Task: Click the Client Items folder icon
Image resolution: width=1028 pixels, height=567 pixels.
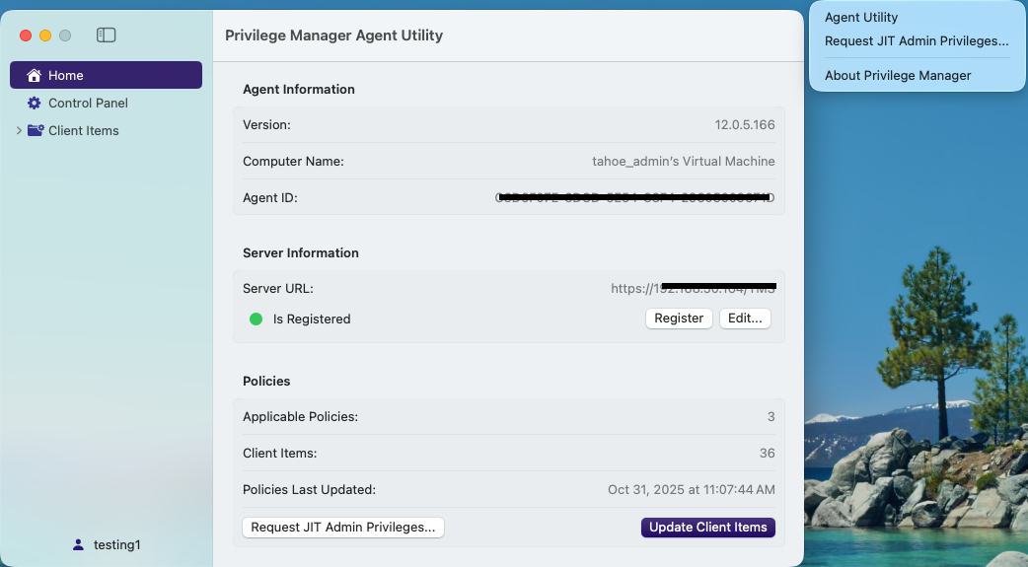Action: [36, 131]
